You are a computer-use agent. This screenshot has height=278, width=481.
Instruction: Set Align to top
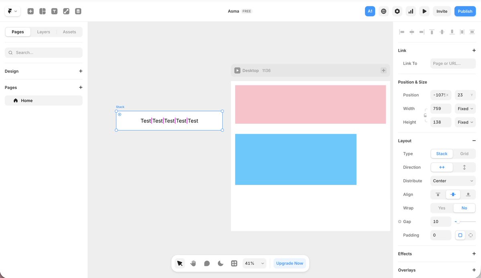coord(438,194)
